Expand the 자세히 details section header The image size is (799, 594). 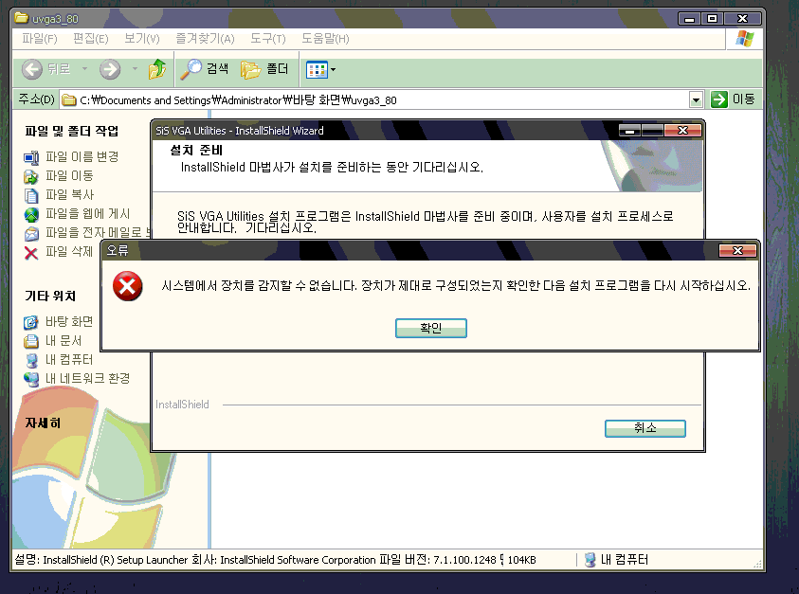pyautogui.click(x=43, y=423)
